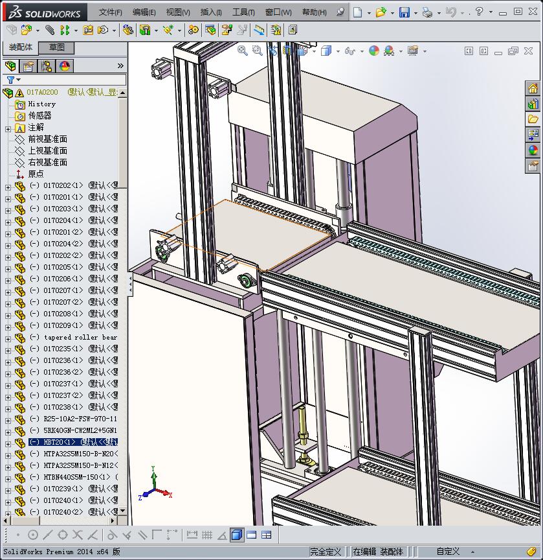This screenshot has width=543, height=560.
Task: Expand the 0170202<1> component node
Action: tap(8, 186)
